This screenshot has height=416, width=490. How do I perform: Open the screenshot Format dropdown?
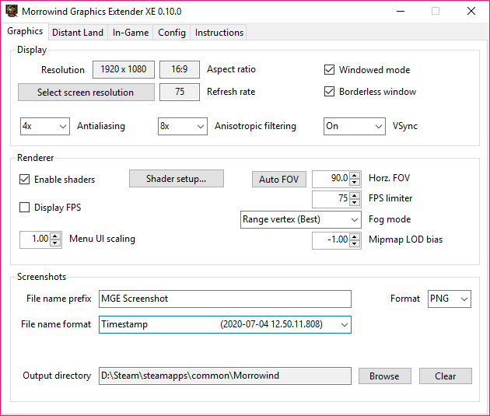pyautogui.click(x=449, y=299)
